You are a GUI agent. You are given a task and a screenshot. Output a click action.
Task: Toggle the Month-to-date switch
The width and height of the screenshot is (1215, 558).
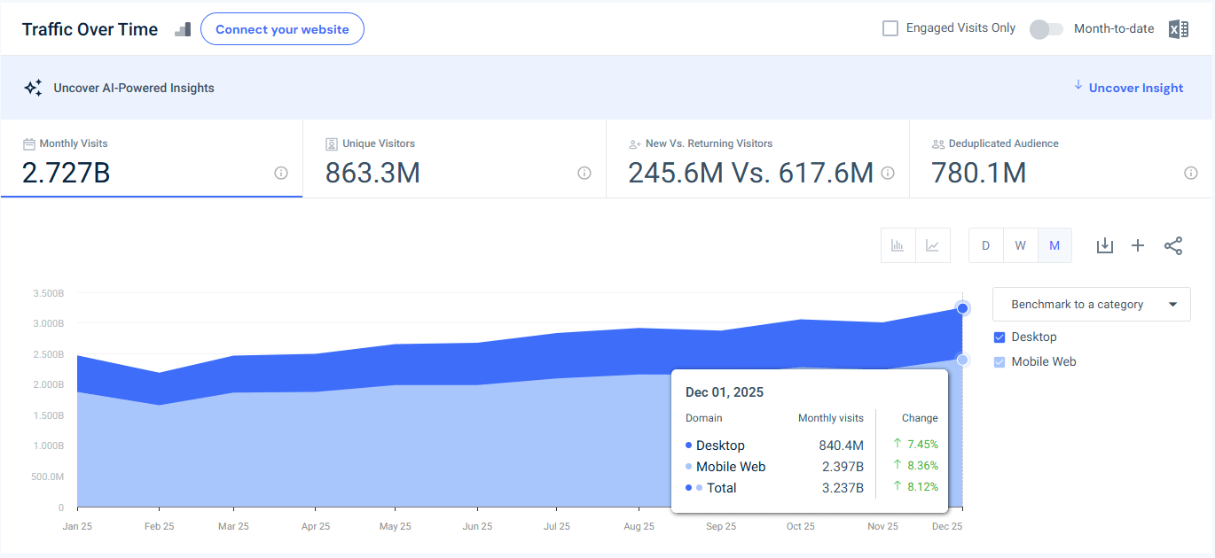(x=1046, y=28)
